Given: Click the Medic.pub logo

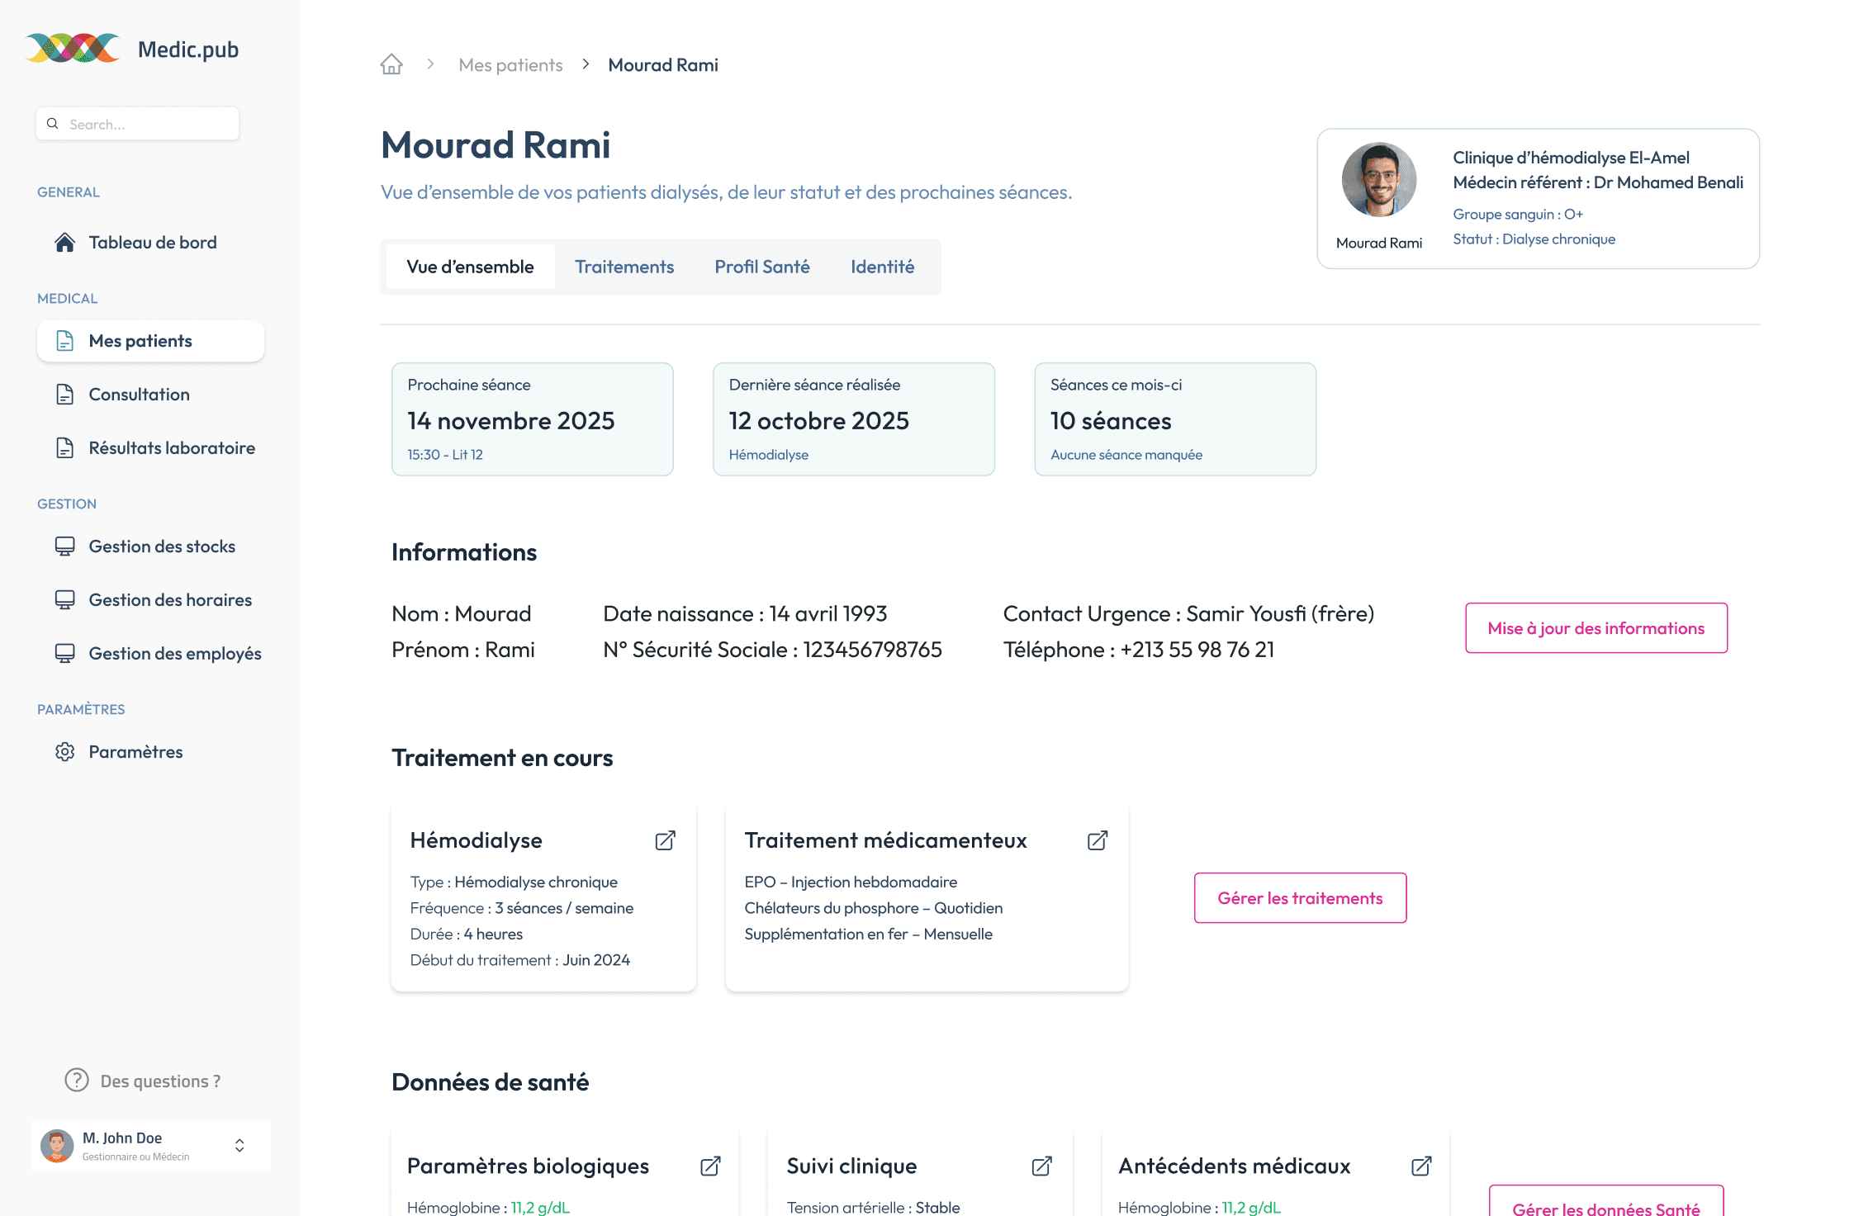Looking at the screenshot, I should pos(133,50).
